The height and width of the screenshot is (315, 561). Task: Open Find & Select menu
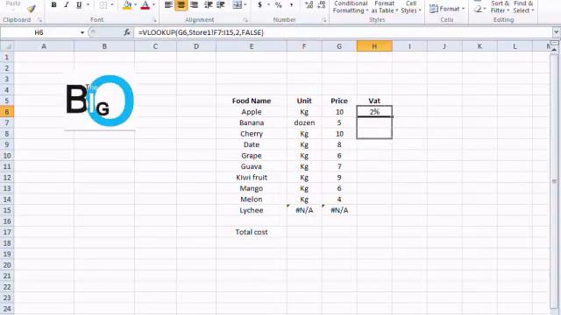(523, 7)
